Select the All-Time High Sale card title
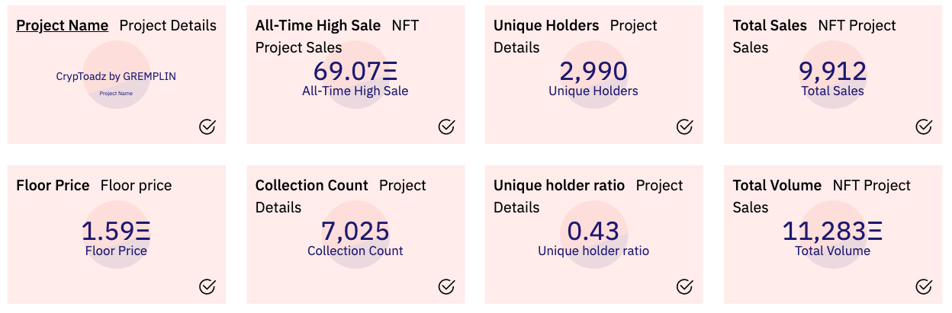Viewport: 952px width, 313px height. [x=318, y=25]
